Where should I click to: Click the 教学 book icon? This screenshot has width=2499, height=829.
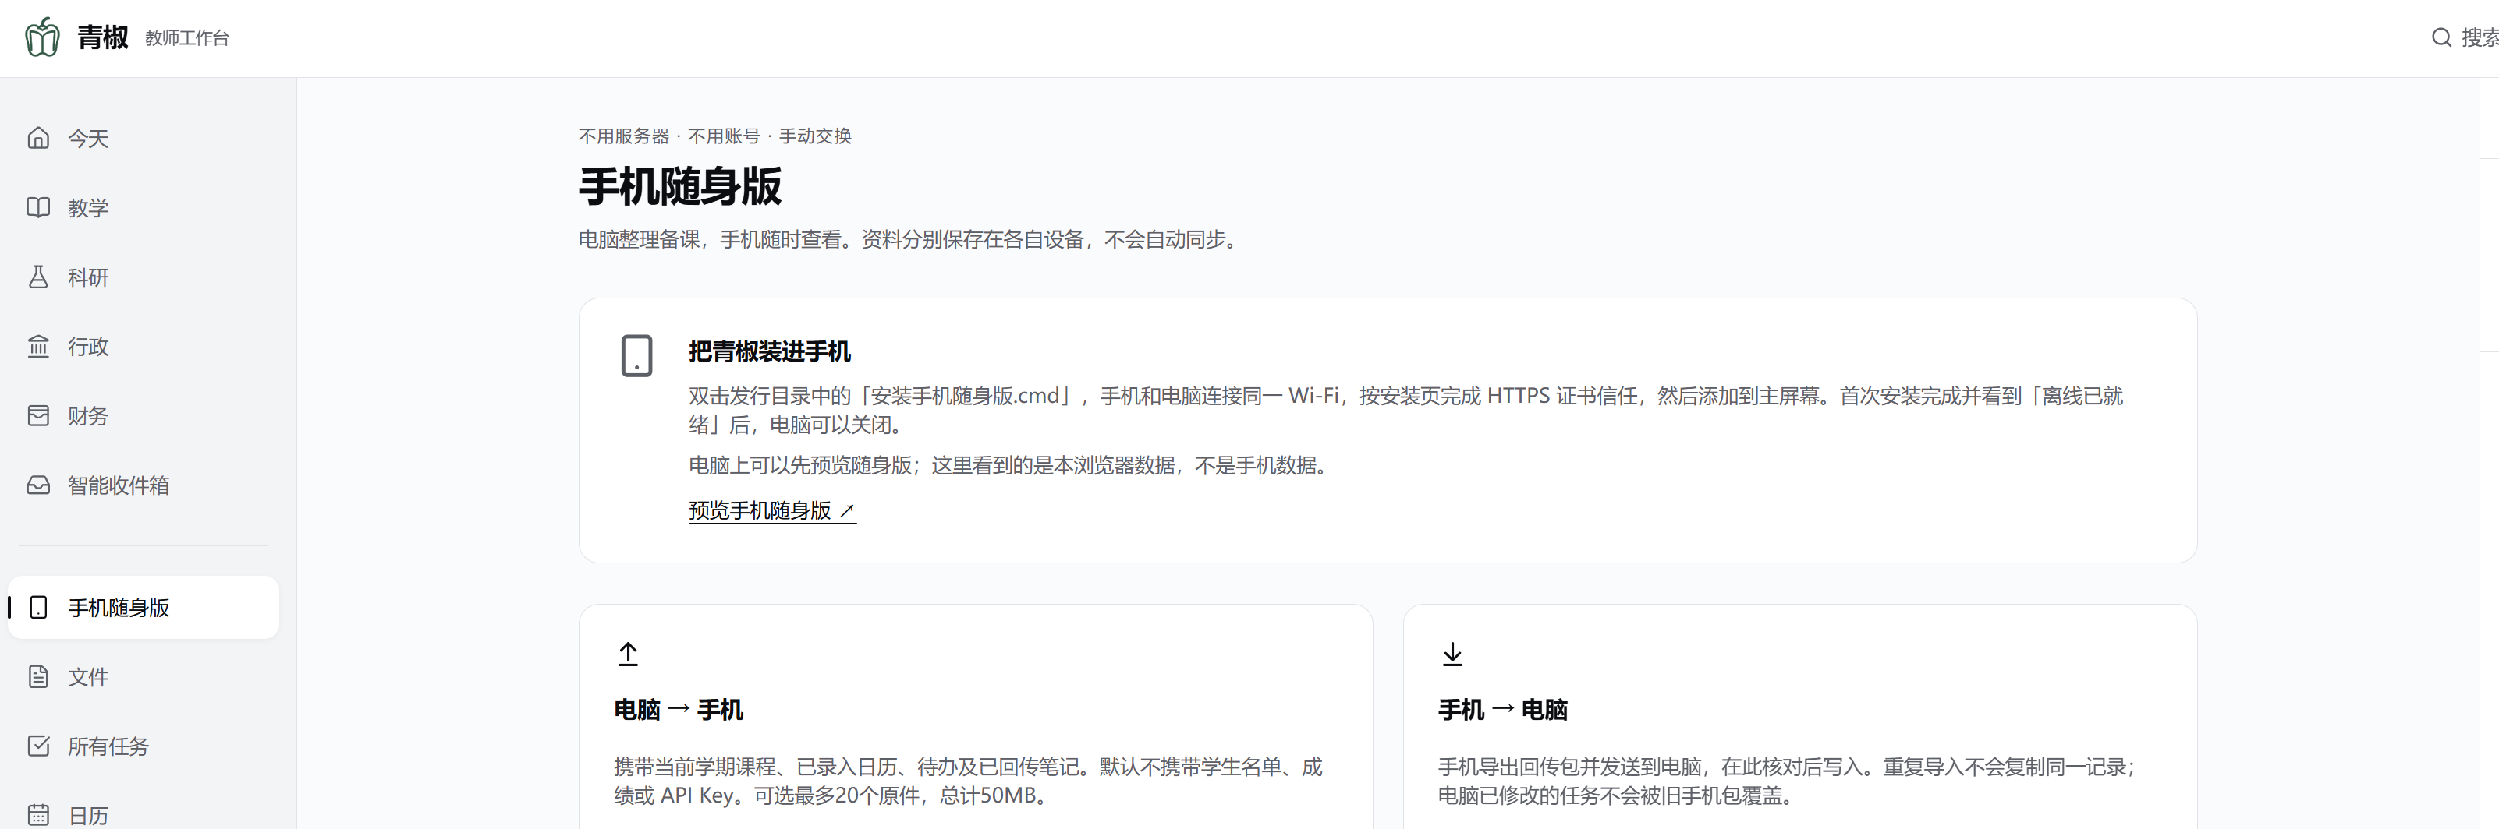[x=39, y=207]
